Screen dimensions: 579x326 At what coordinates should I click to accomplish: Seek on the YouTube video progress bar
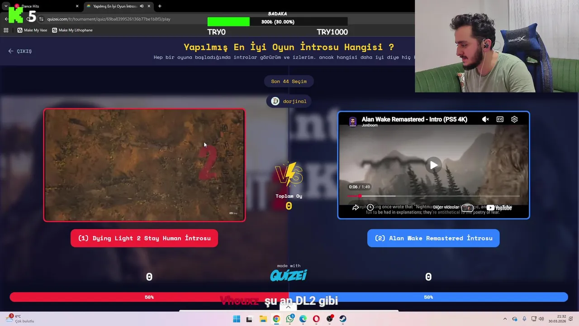pos(433,196)
